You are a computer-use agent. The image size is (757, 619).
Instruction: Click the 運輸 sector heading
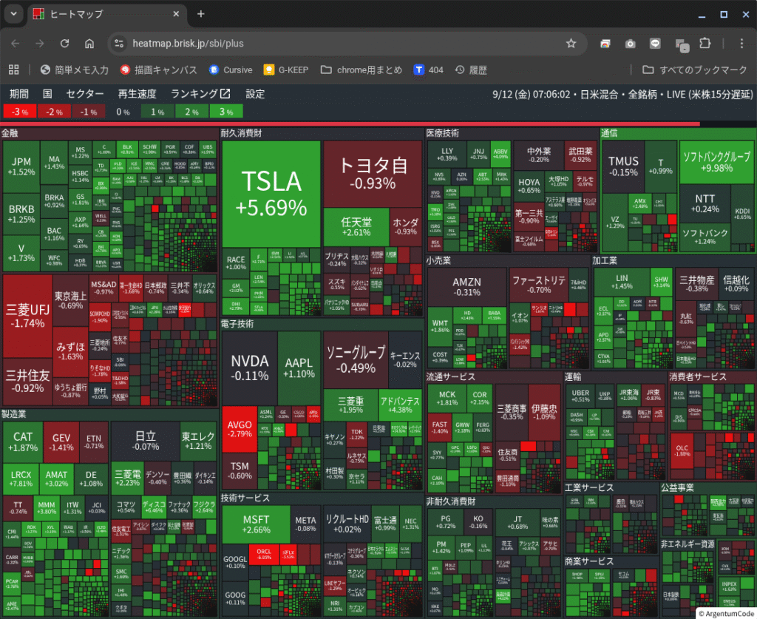click(x=573, y=376)
